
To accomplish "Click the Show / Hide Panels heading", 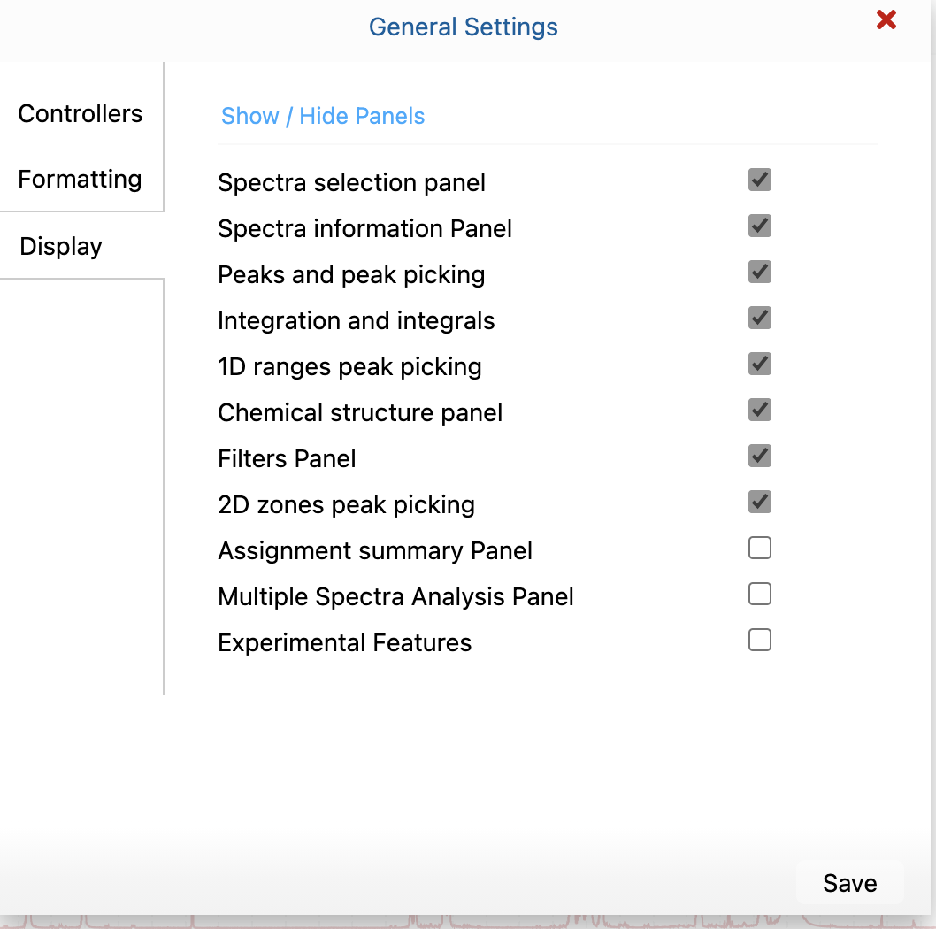I will [322, 116].
